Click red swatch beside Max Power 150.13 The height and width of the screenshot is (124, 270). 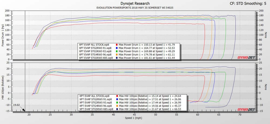(116, 44)
